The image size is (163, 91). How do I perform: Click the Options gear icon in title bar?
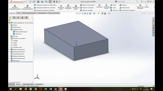tap(59, 2)
